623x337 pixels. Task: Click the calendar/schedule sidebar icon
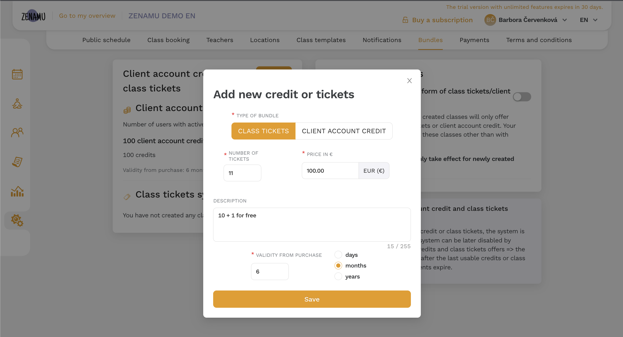point(18,75)
